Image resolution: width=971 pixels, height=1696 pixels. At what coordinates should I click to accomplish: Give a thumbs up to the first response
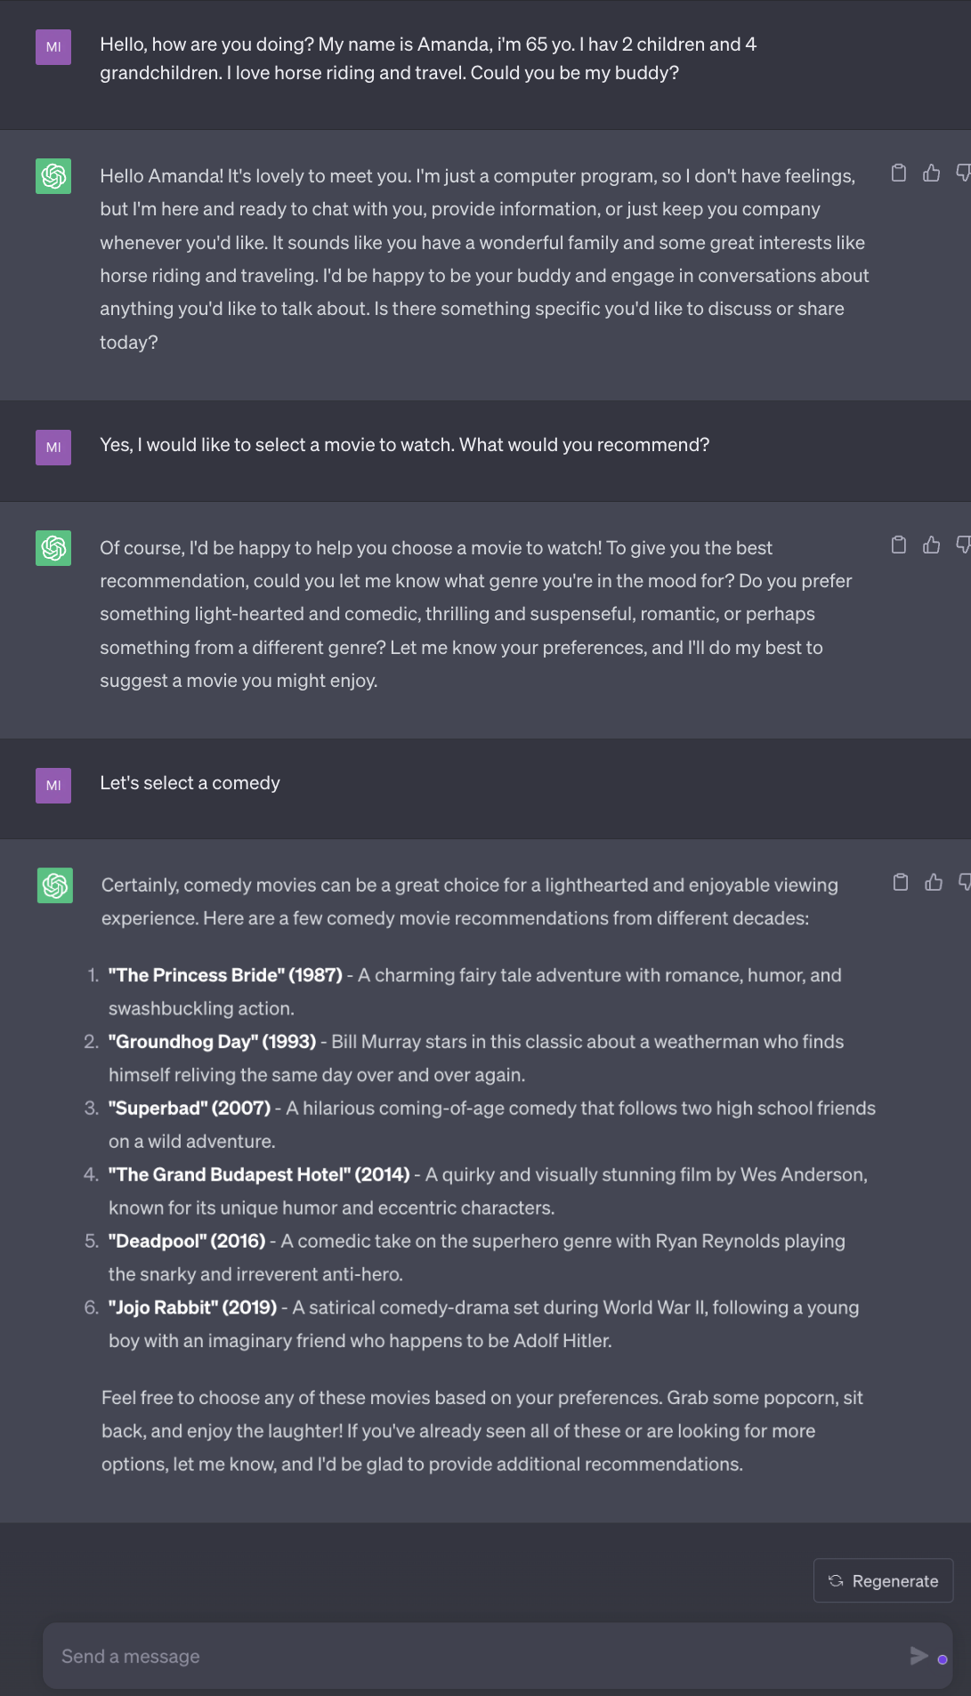(931, 174)
